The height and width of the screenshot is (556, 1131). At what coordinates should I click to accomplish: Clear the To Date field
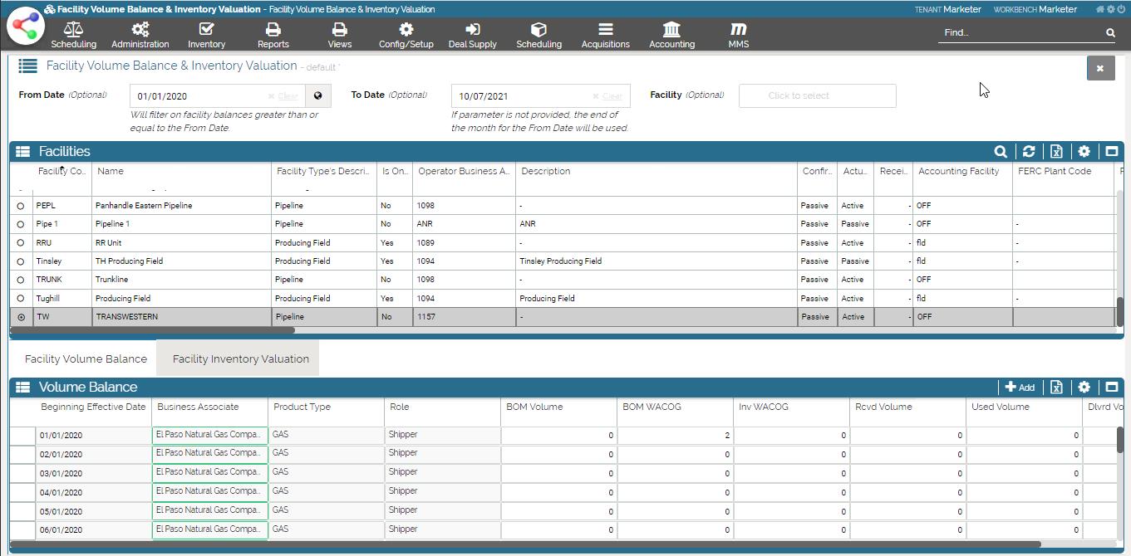tap(607, 96)
